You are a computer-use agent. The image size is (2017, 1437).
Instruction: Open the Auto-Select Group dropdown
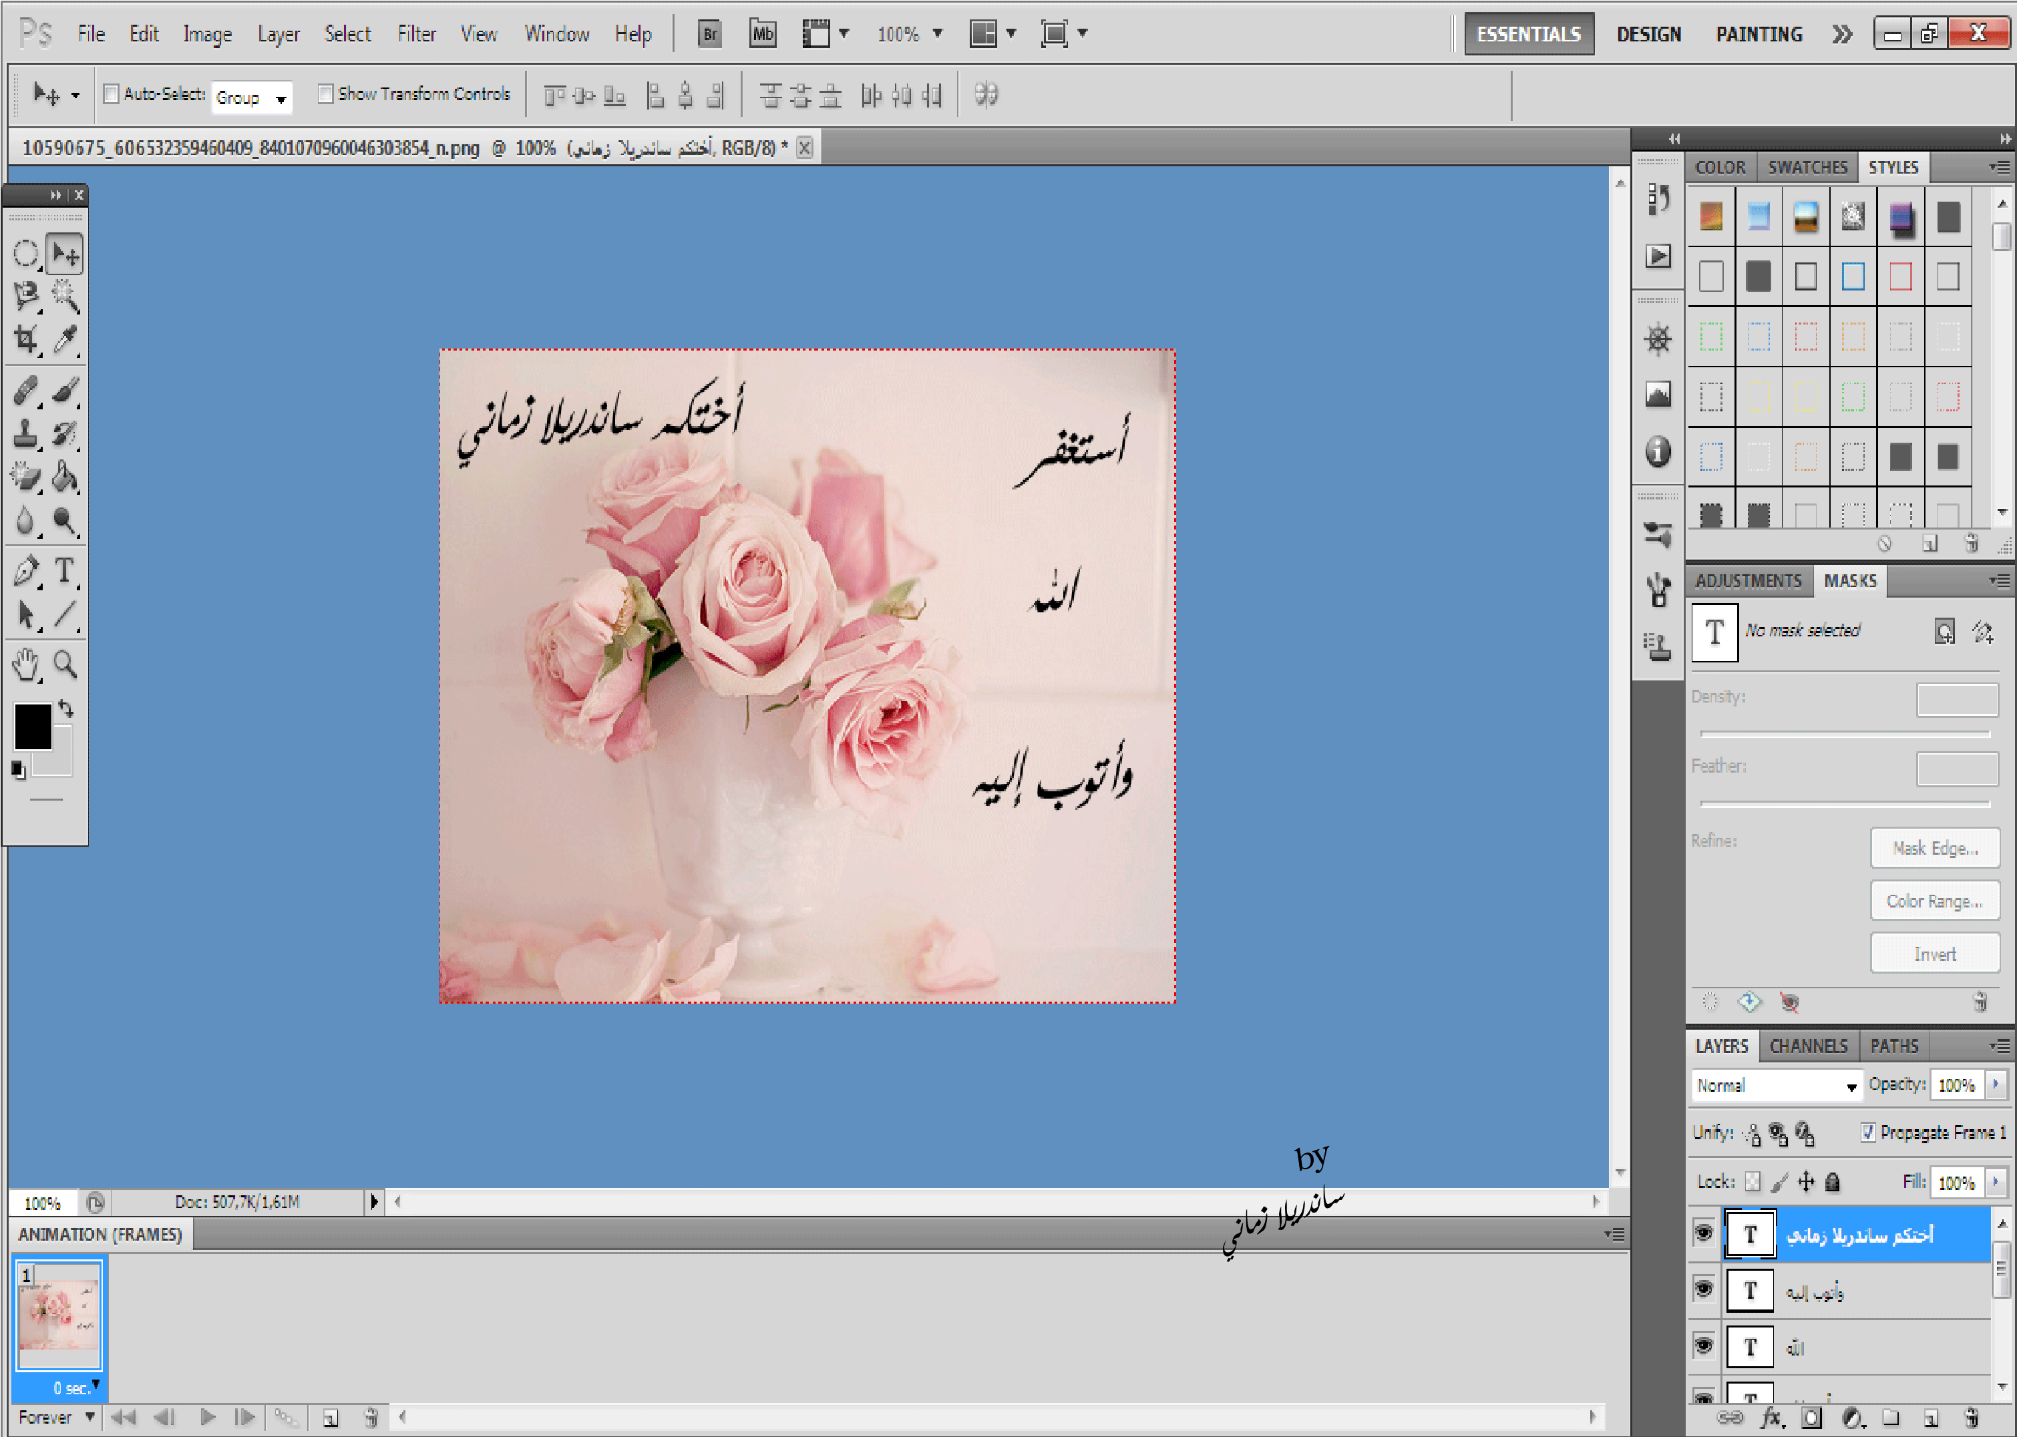point(252,97)
